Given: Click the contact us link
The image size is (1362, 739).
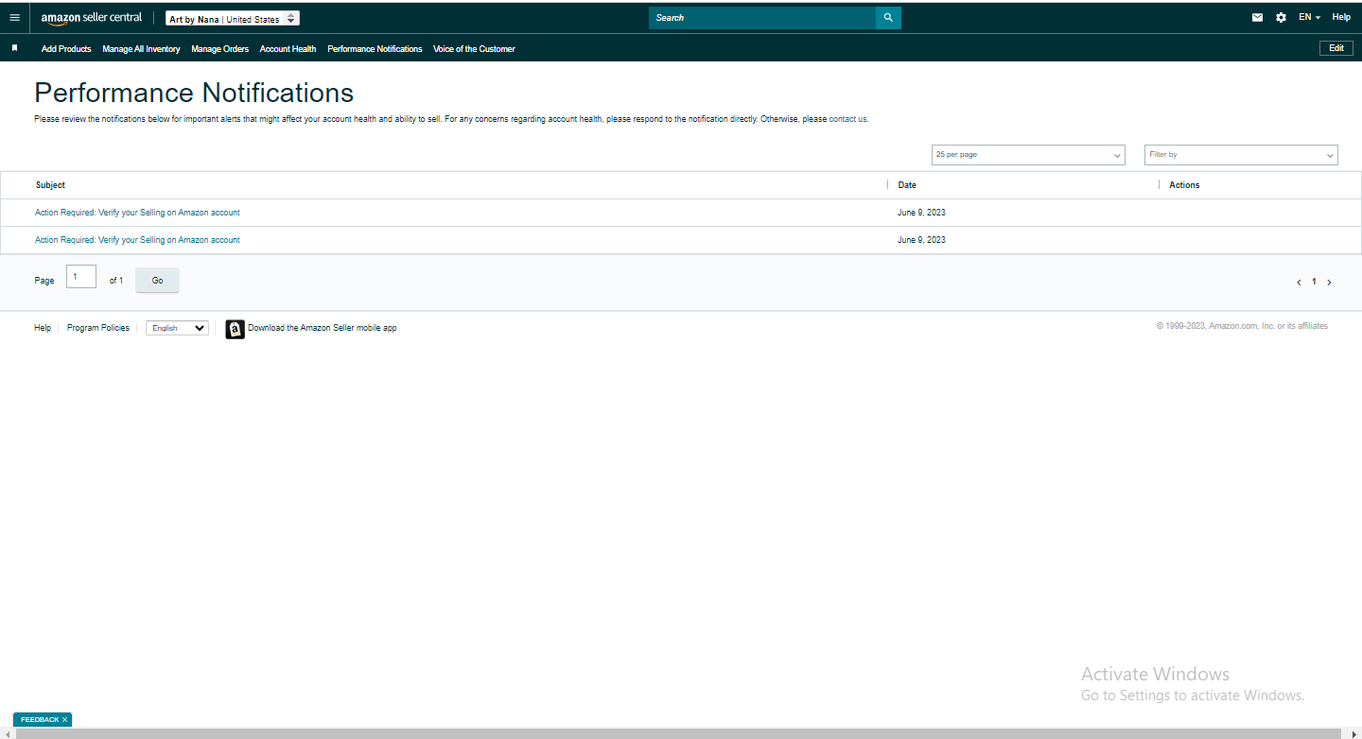Looking at the screenshot, I should click(x=847, y=119).
